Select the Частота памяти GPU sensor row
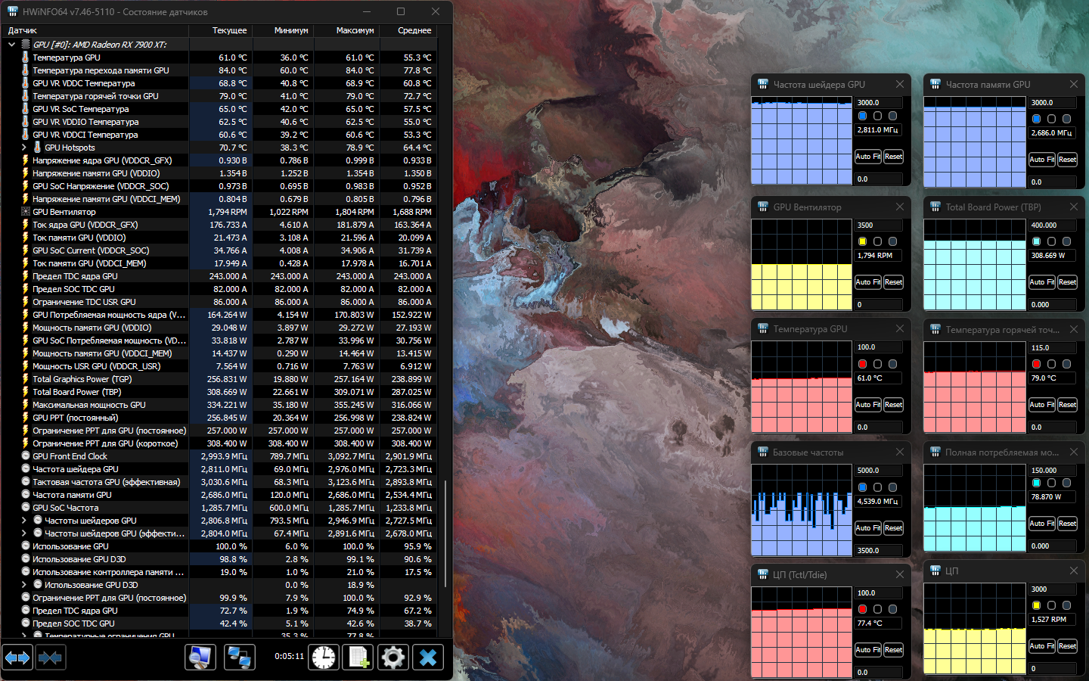This screenshot has height=681, width=1089. click(219, 495)
